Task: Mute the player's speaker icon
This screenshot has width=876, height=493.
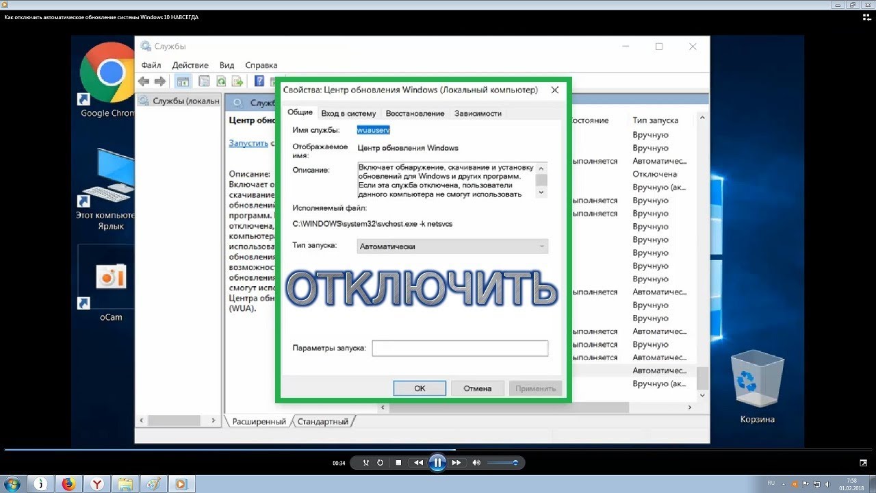Action: (x=476, y=463)
